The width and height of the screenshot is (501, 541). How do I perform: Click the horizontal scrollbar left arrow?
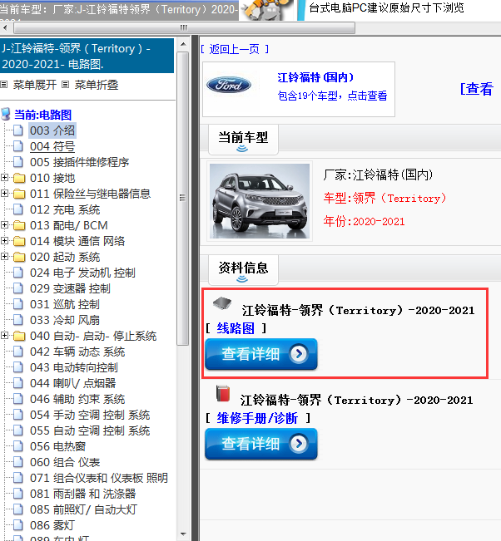[5, 27]
